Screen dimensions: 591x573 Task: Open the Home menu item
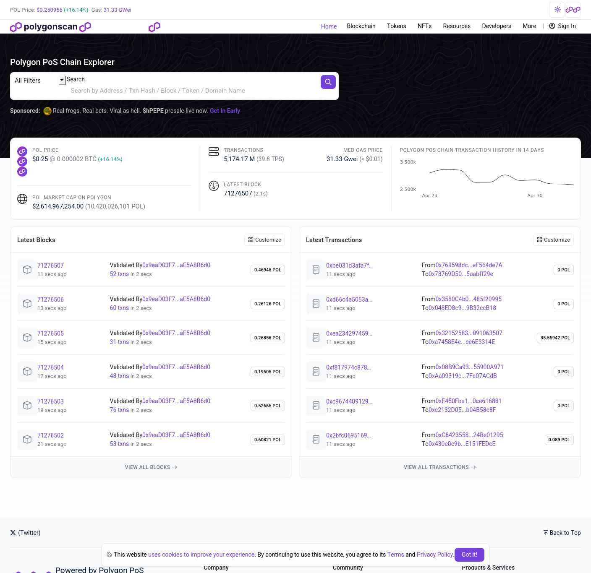click(329, 26)
